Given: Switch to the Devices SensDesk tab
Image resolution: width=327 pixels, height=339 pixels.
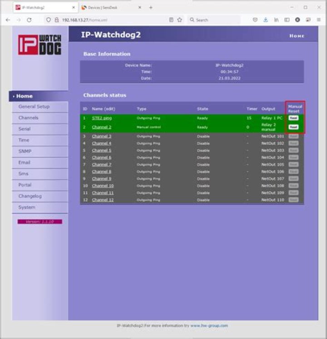Looking at the screenshot, I should (112, 8).
